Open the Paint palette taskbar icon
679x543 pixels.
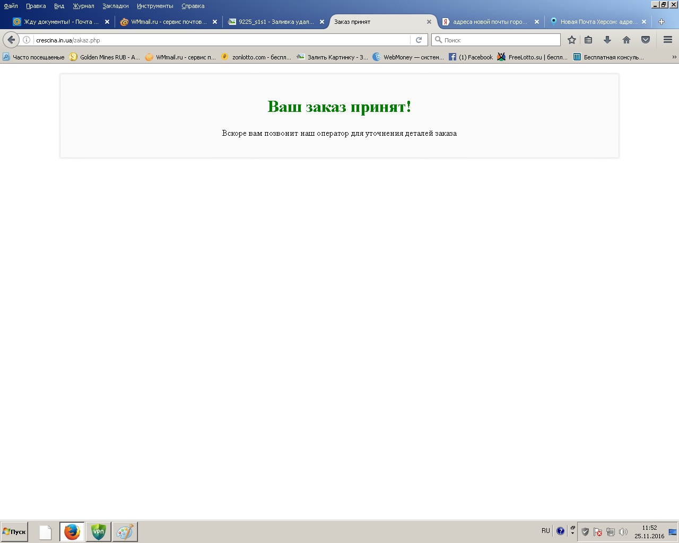125,532
